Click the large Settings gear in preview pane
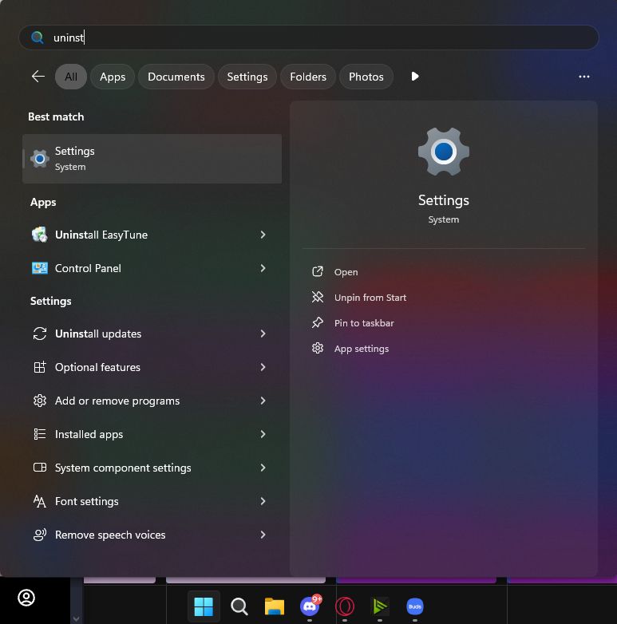This screenshot has width=617, height=624. tap(444, 152)
